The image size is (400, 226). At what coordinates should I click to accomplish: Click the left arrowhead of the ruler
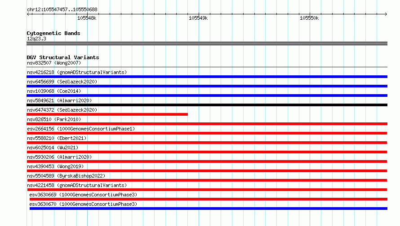(28, 14)
